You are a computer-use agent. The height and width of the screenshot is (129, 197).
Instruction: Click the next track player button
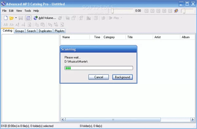point(170,11)
